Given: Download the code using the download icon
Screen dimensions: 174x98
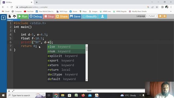Looking at the screenshot, I should pos(102,16).
